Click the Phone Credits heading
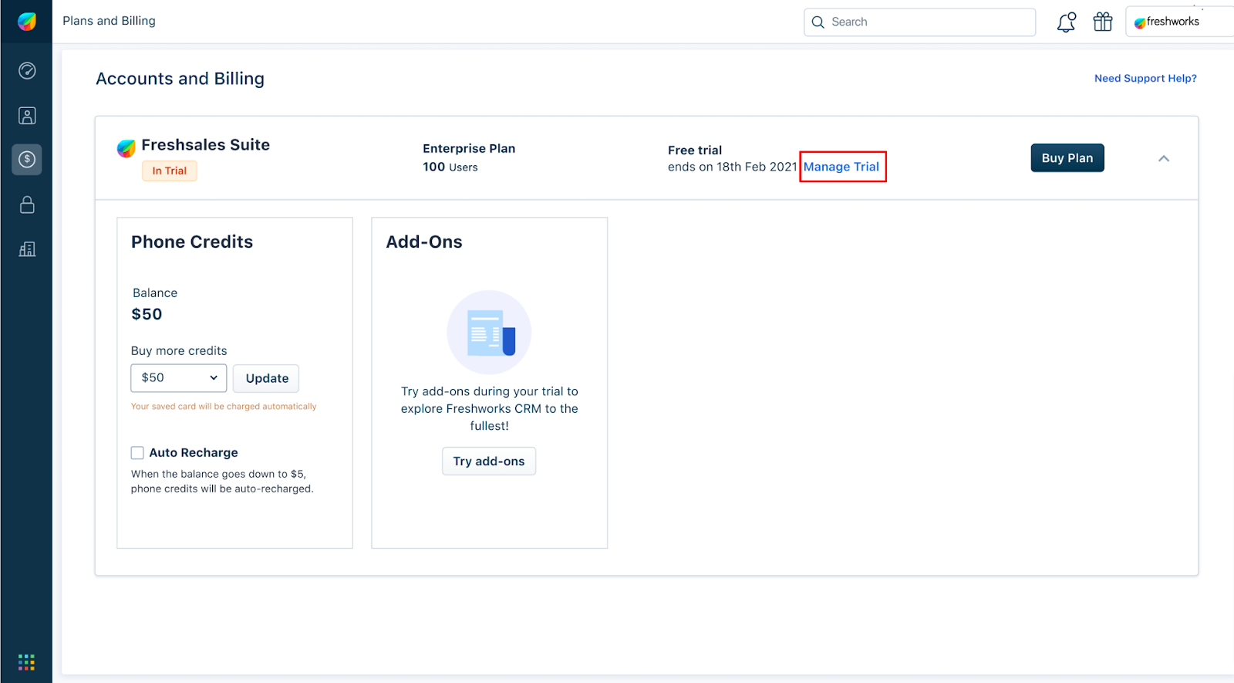The image size is (1234, 683). click(x=192, y=242)
